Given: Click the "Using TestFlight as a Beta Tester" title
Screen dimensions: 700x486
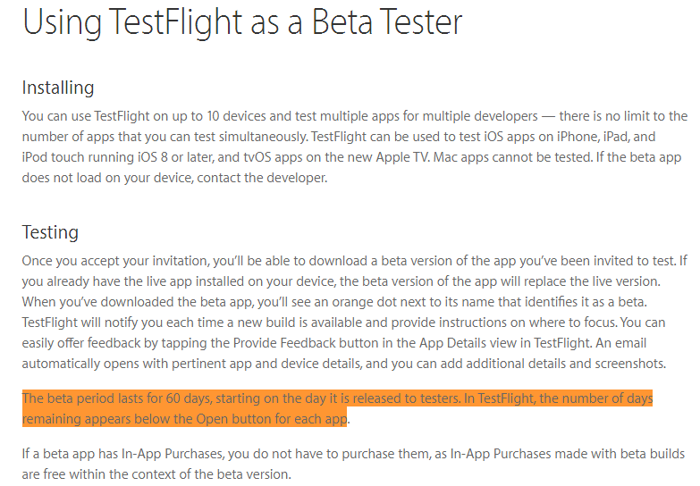Looking at the screenshot, I should 242,23.
